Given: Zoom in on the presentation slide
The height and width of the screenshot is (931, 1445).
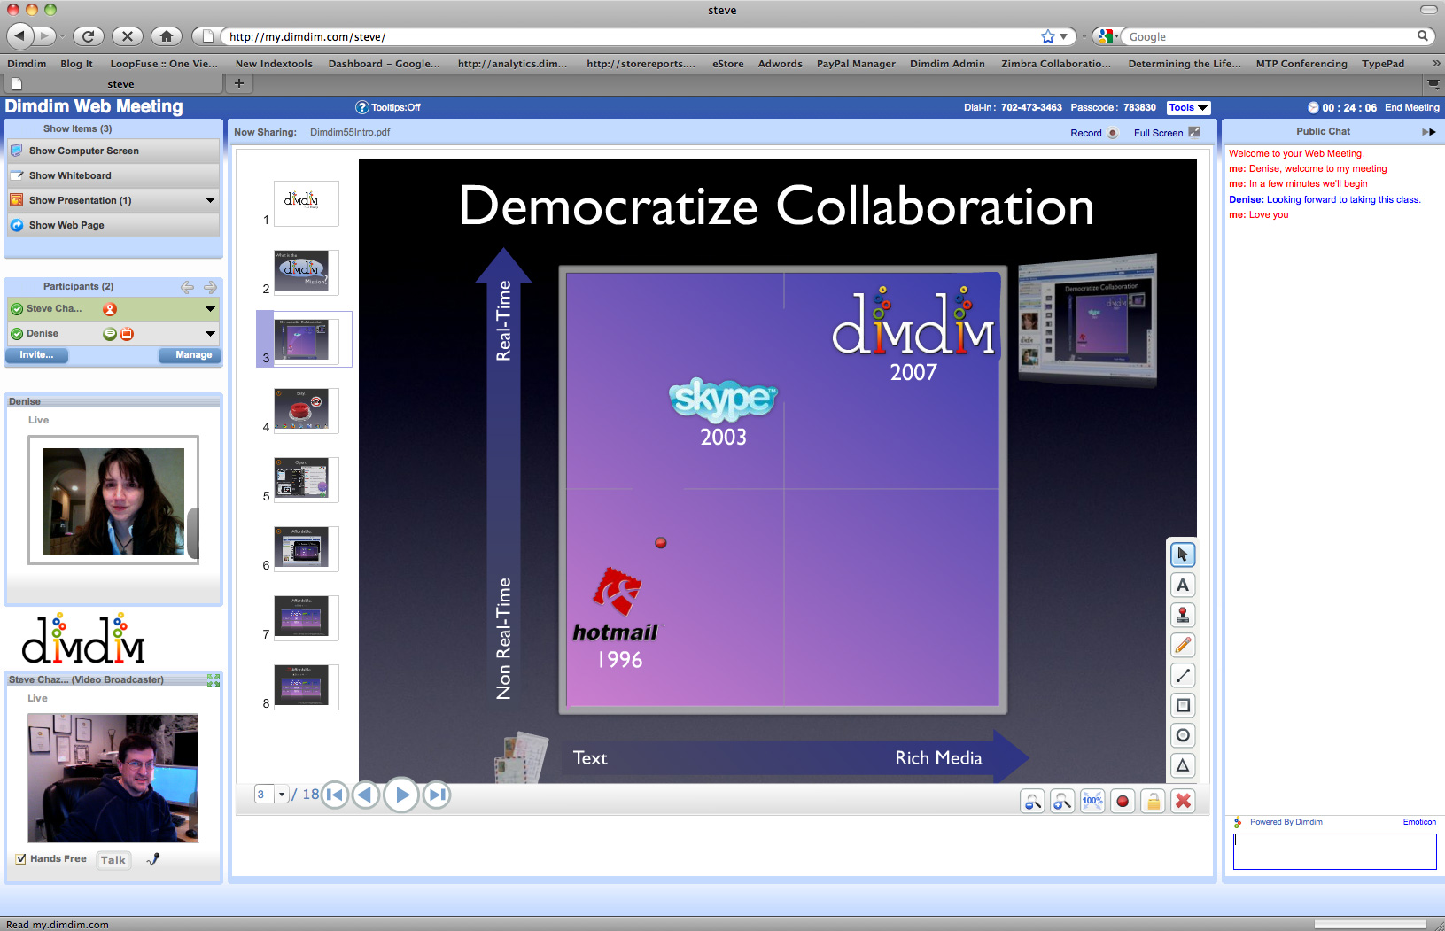Looking at the screenshot, I should 1062,802.
